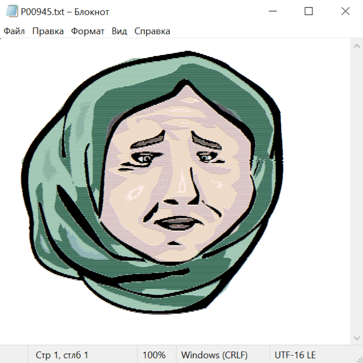Click the 100% zoom level in status bar
This screenshot has width=363, height=363.
coord(154,355)
